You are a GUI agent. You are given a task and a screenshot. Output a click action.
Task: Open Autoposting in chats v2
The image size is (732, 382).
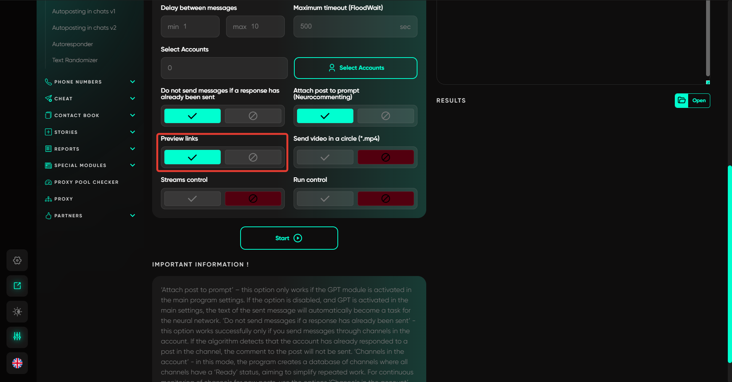click(84, 28)
